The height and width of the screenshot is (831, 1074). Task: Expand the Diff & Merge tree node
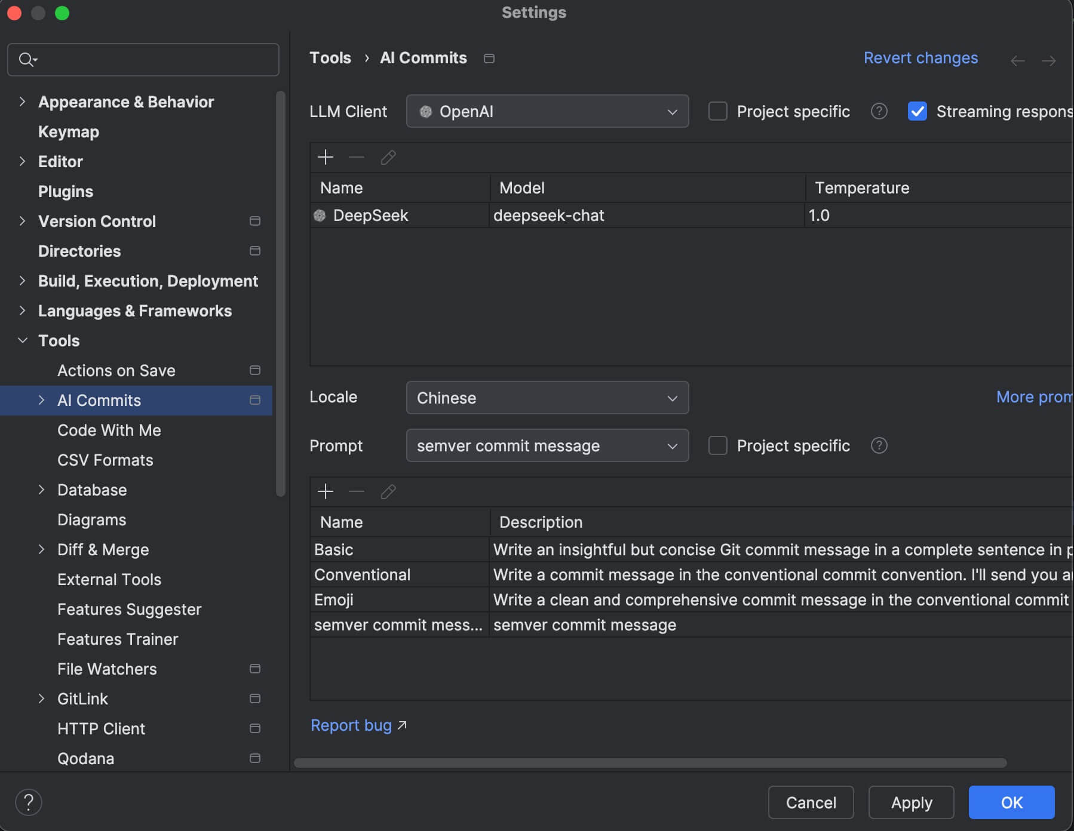click(41, 549)
